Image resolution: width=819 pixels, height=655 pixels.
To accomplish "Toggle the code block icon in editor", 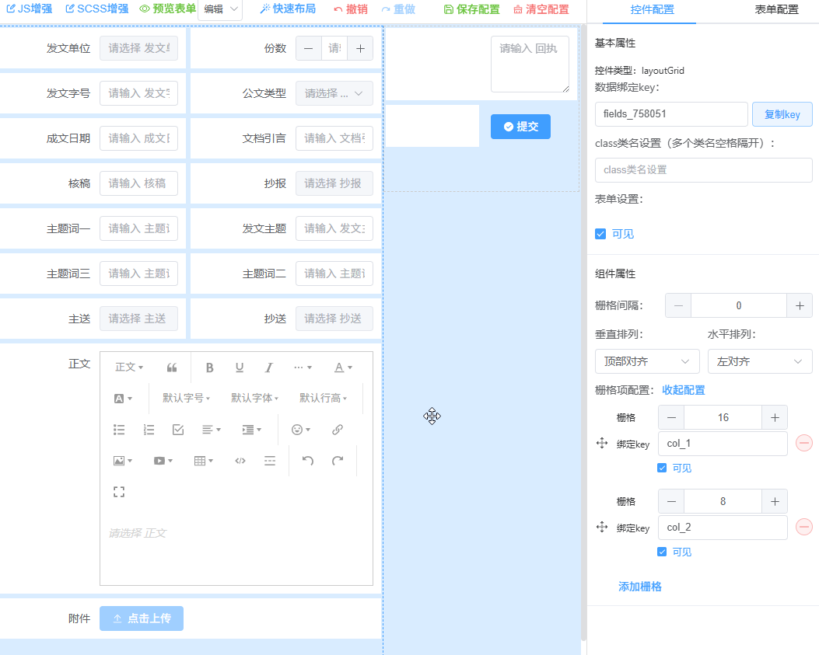I will coord(240,461).
